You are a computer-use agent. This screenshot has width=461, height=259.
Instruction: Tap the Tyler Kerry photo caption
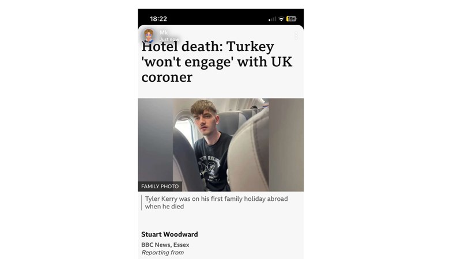click(216, 203)
